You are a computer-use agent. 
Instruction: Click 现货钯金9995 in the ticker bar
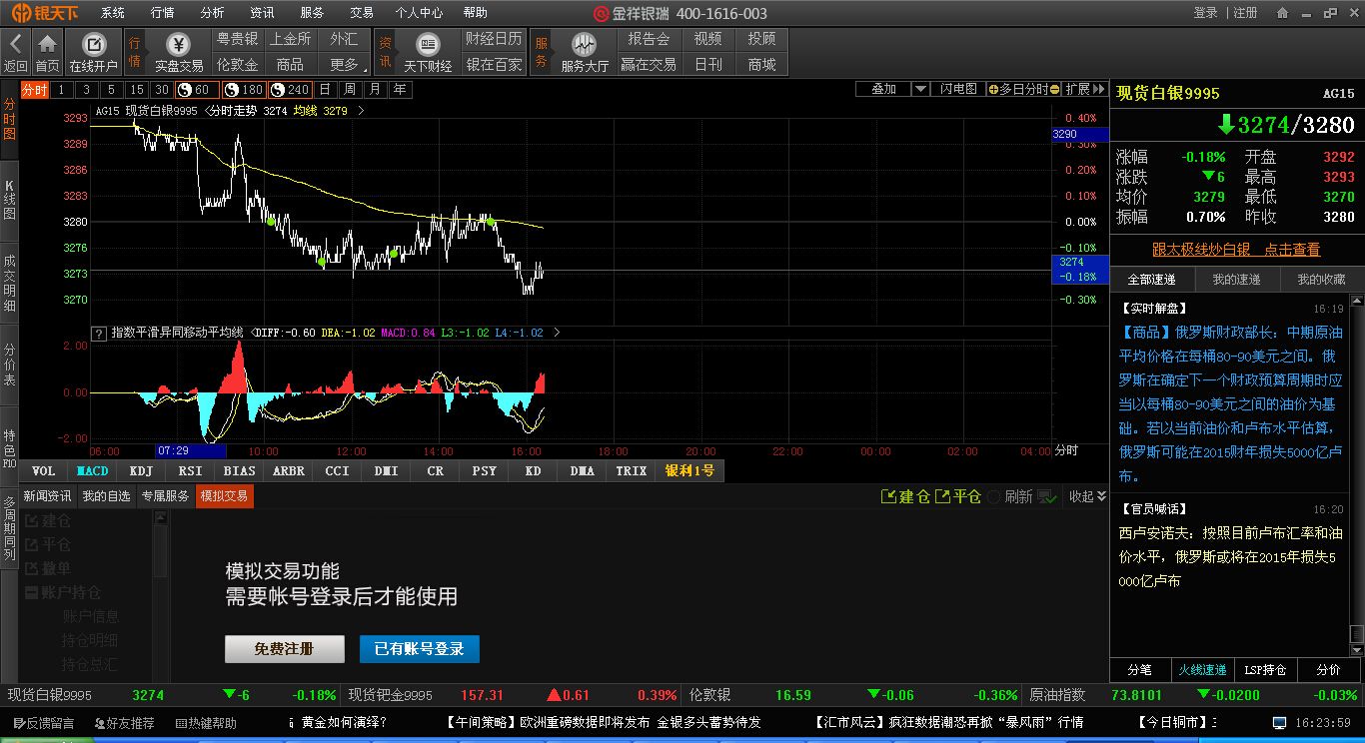(x=391, y=695)
